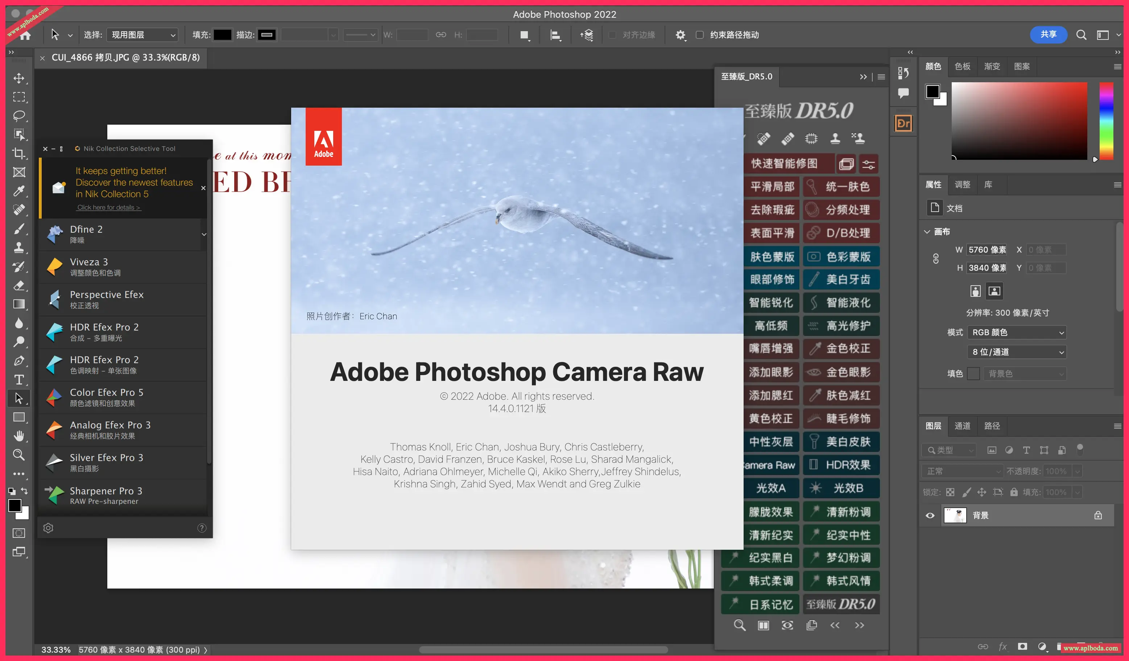Open layer filter 类型 dropdown

tap(948, 450)
